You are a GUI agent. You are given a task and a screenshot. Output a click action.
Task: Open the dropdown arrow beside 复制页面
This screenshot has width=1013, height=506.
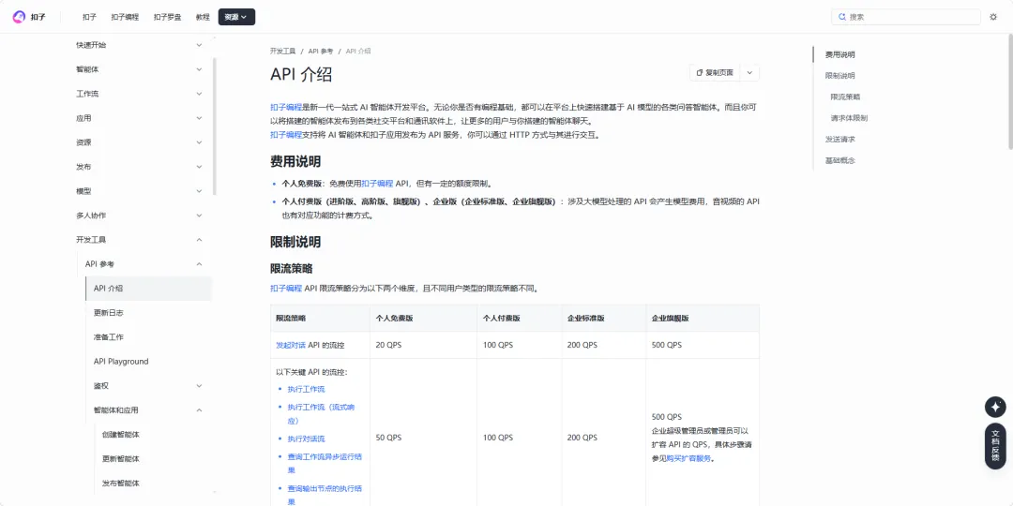coord(749,73)
